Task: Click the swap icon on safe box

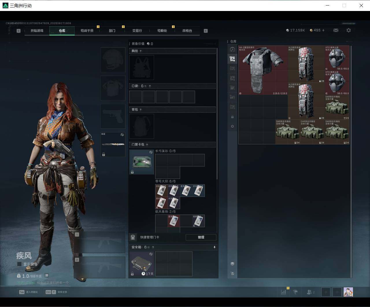Action: tap(151, 254)
